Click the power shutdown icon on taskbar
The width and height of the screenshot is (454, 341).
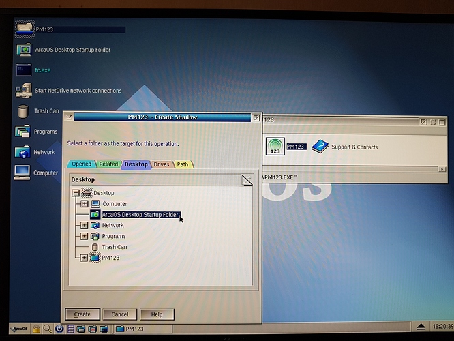point(59,329)
